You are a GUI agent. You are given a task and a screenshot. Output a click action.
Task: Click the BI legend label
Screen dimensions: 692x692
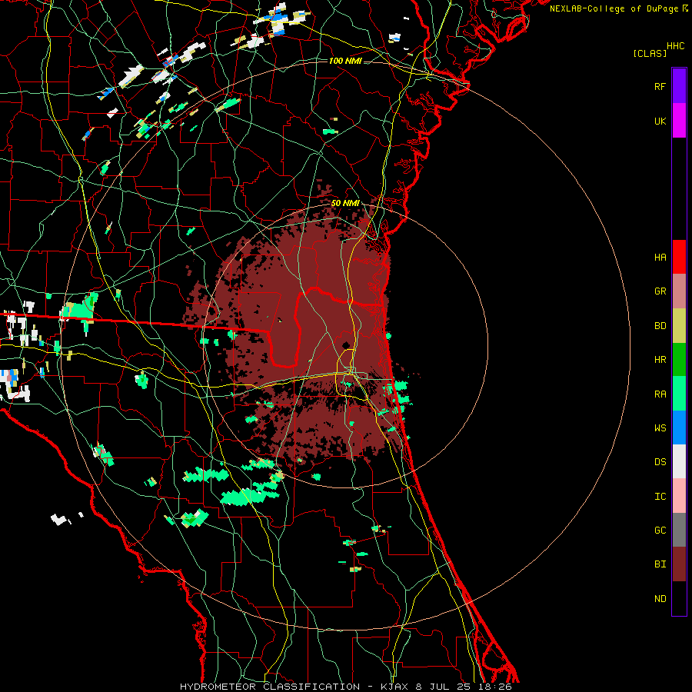coord(660,564)
